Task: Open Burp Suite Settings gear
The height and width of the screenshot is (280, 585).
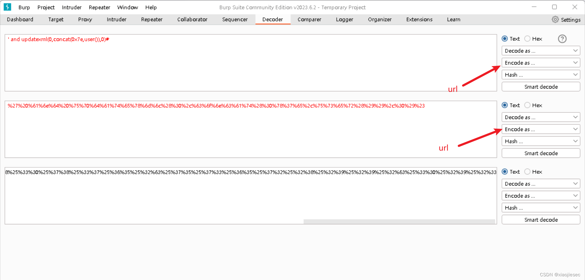Action: (x=555, y=19)
